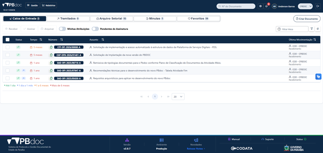Go to the last page arrow
The height and width of the screenshot is (153, 323).
168,96
